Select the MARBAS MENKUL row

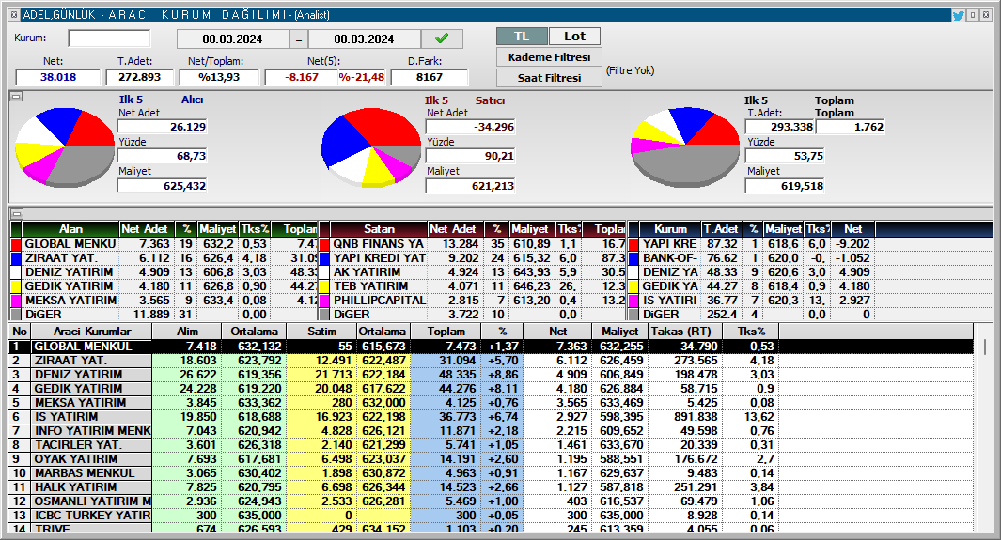pyautogui.click(x=491, y=472)
